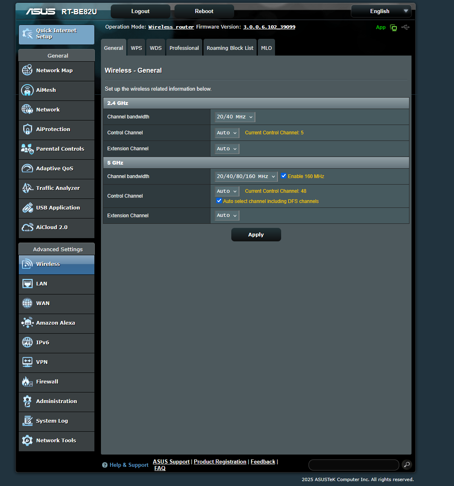454x486 pixels.
Task: Click the search magnifier icon
Action: tap(407, 464)
